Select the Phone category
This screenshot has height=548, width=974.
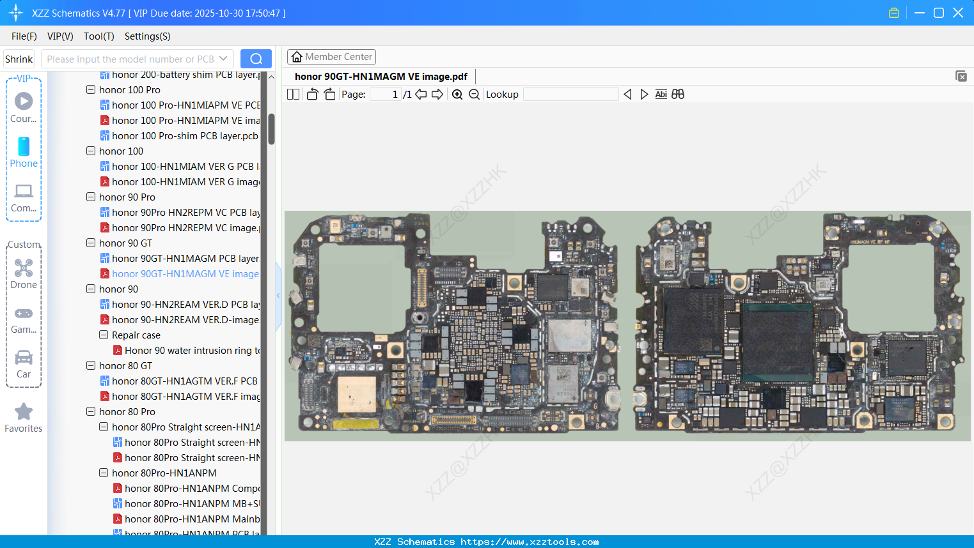pos(24,153)
